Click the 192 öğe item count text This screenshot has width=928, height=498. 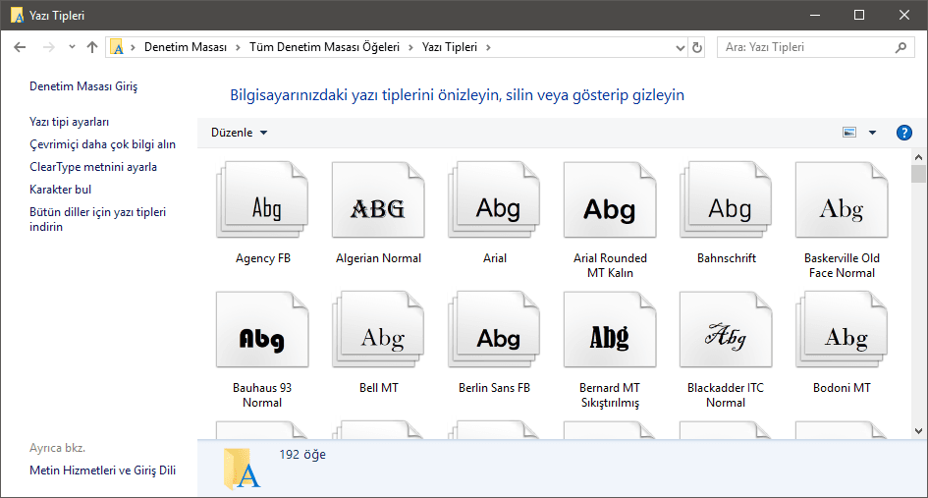302,455
